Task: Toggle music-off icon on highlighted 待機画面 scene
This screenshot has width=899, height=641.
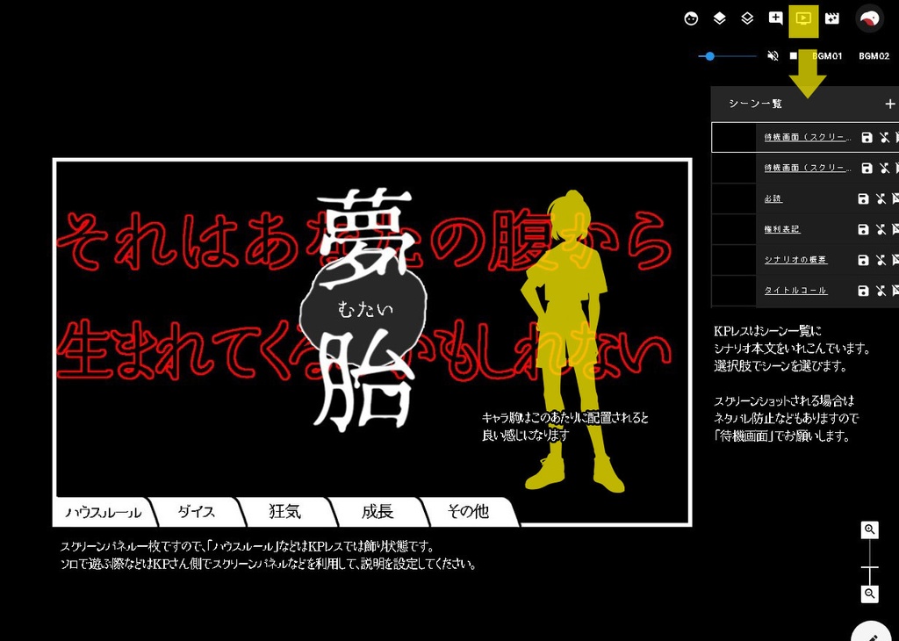Action: (x=884, y=137)
